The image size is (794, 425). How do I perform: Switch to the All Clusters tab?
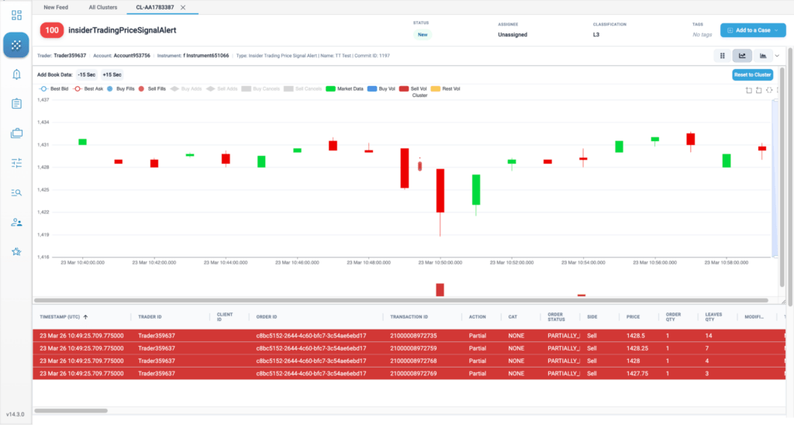click(103, 7)
